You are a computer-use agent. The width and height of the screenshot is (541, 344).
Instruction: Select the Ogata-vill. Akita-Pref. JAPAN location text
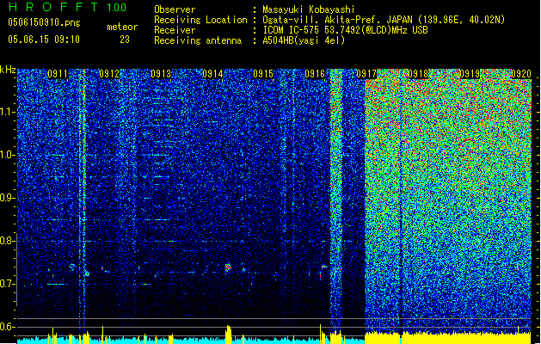click(384, 20)
